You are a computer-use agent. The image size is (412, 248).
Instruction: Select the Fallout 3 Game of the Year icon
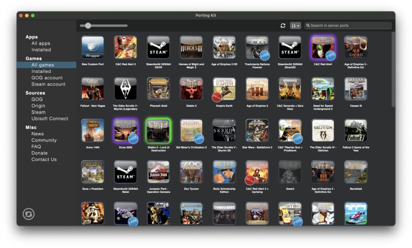pyautogui.click(x=356, y=130)
